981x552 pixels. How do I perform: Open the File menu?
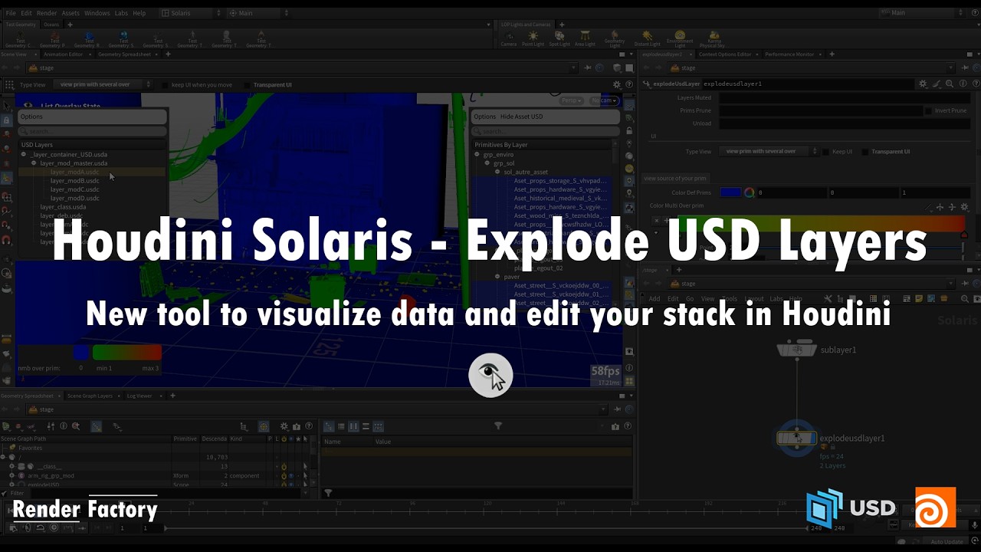(x=11, y=13)
